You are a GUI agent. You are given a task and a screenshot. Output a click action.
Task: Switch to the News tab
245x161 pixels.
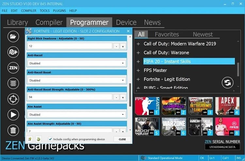[x=152, y=22]
